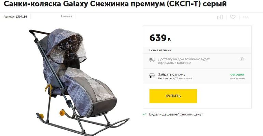Viewport: 263px width, 136px height.
Task: Click the или позже pickup text
Action: tap(237, 78)
